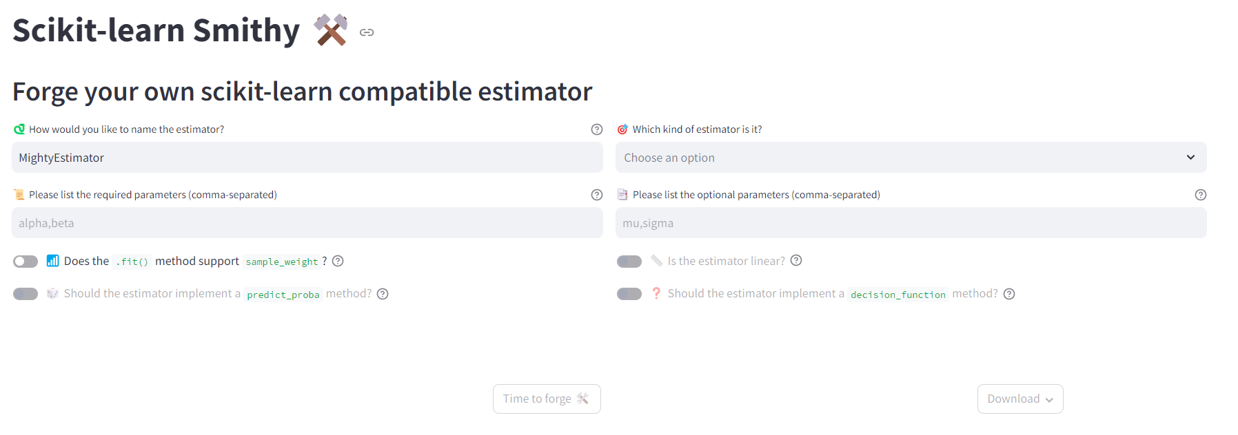1238x435 pixels.
Task: Click help icon beside decision_function question
Action: point(1009,294)
